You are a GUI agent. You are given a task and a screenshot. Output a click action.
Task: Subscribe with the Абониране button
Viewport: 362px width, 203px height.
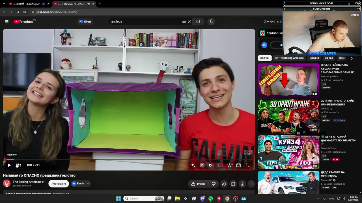59,184
